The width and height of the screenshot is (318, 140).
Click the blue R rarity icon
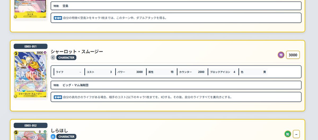coord(53,137)
